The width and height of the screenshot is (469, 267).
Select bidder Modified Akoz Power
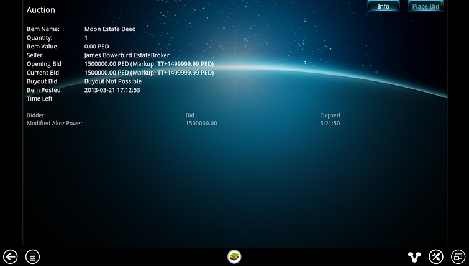tap(55, 123)
